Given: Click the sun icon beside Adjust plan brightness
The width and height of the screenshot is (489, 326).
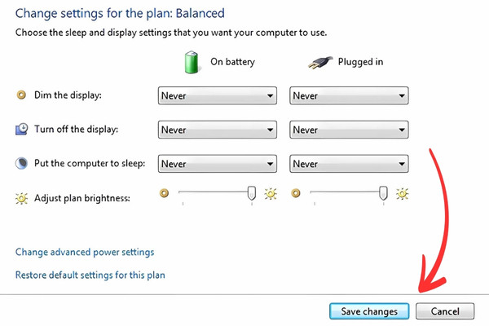Looking at the screenshot, I should [x=22, y=197].
